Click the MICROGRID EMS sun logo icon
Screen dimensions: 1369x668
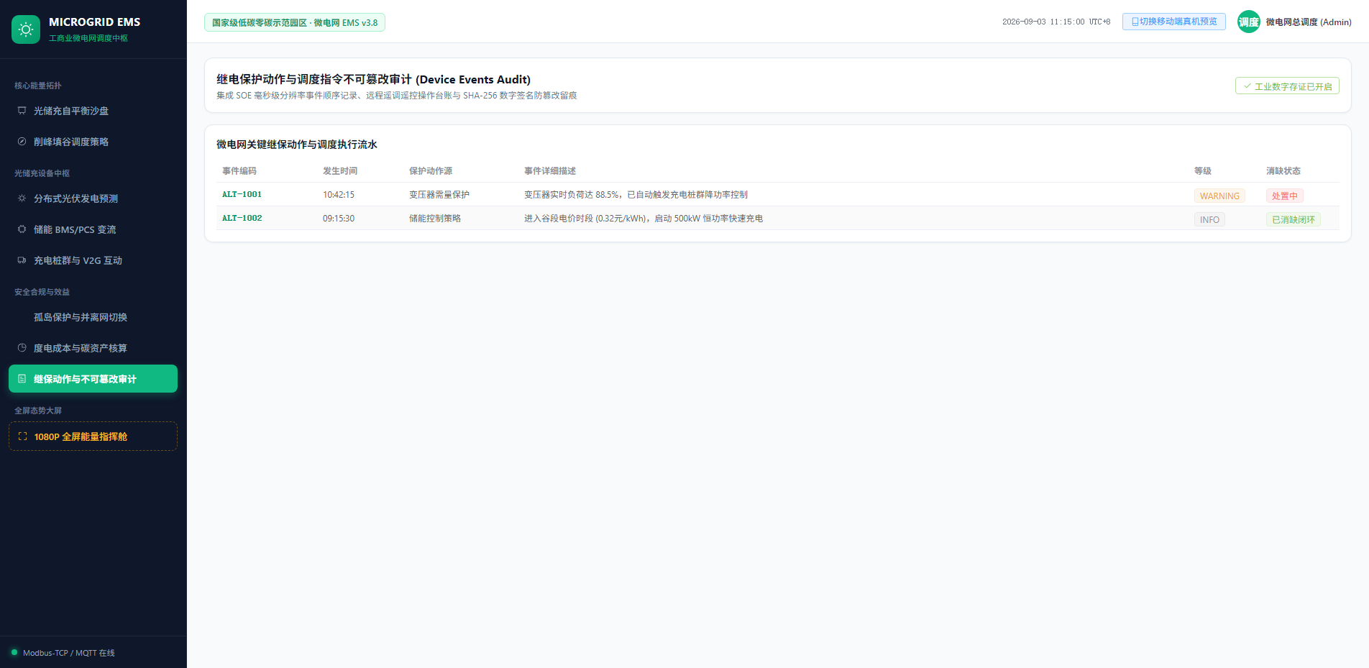point(26,29)
